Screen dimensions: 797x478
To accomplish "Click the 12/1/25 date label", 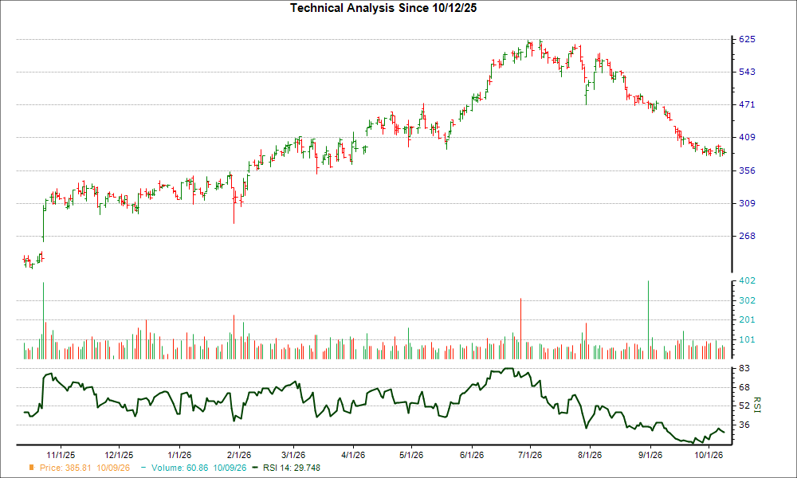I will coord(119,455).
